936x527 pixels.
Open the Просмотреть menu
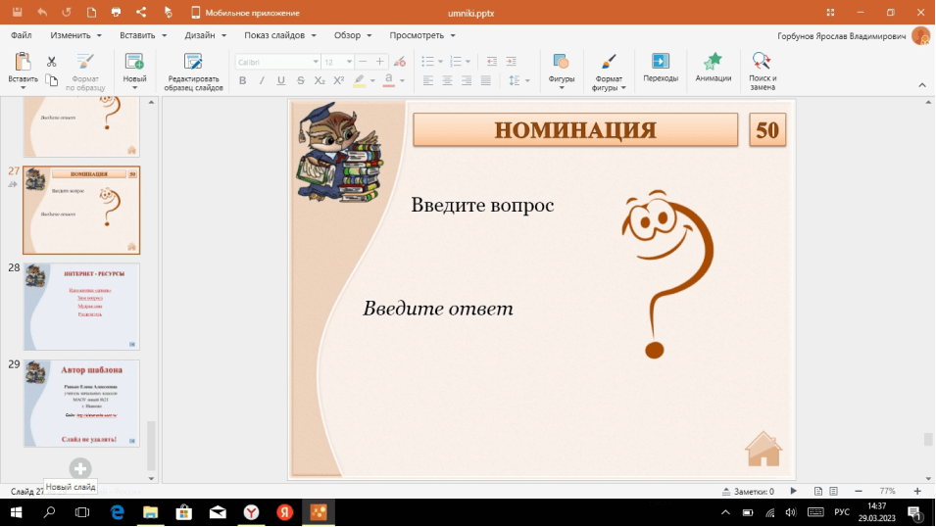(422, 35)
